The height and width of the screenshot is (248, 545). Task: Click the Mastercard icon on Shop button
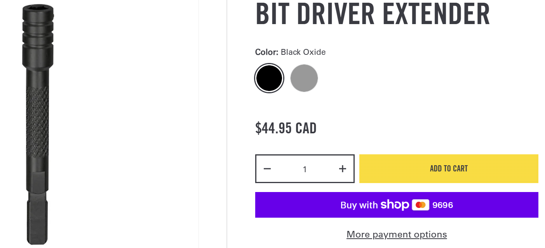tap(420, 205)
